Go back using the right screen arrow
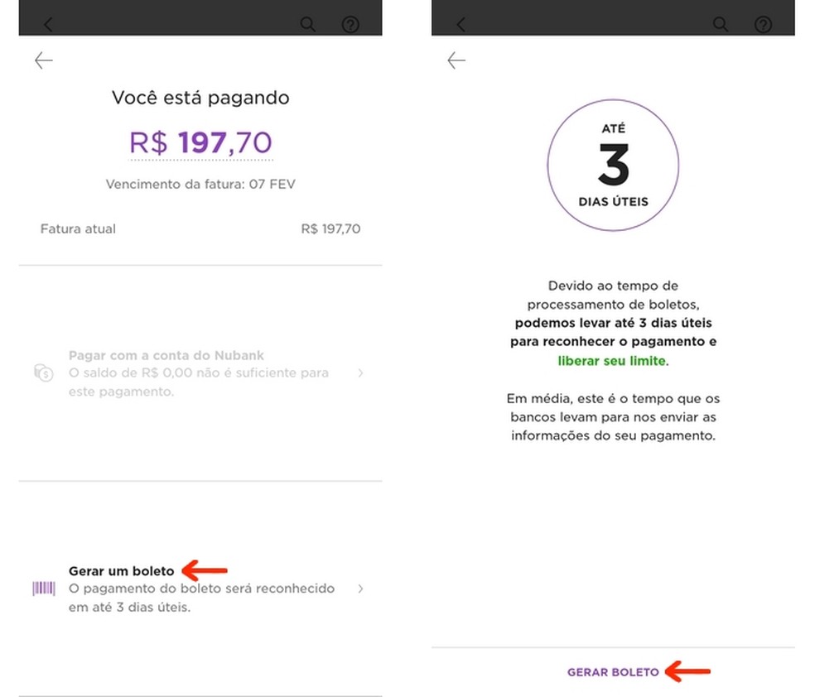Viewport: 815px width, 697px height. click(456, 60)
